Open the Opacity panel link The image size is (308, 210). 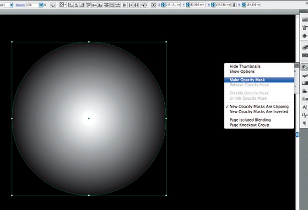[20, 5]
